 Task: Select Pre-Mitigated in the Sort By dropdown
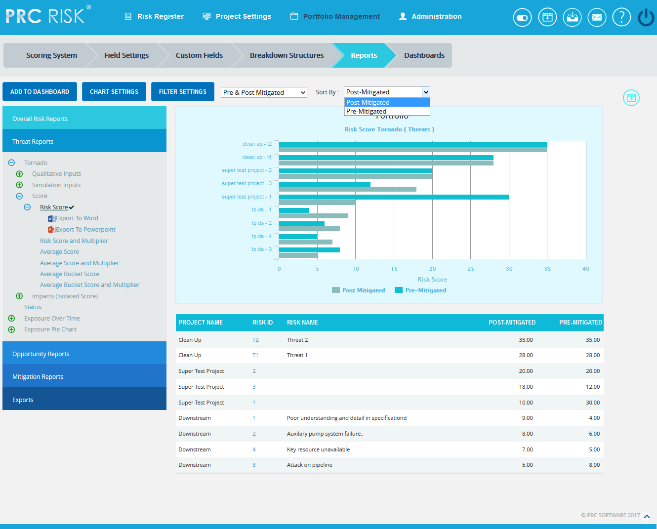coord(367,111)
